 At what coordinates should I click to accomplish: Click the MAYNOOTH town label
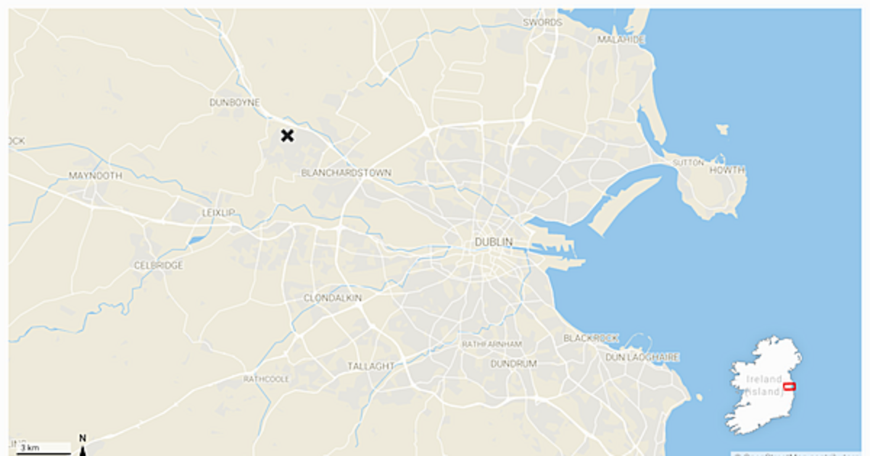click(x=96, y=176)
